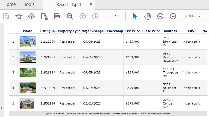Zoom out with the minus button
Image resolution: width=209 pixels, height=117 pixels.
pyautogui.click(x=160, y=16)
